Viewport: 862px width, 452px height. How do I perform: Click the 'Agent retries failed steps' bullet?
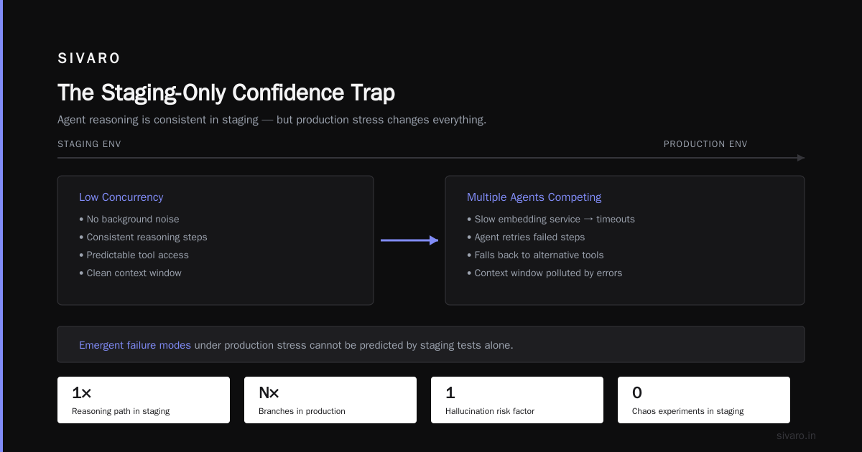tap(526, 237)
